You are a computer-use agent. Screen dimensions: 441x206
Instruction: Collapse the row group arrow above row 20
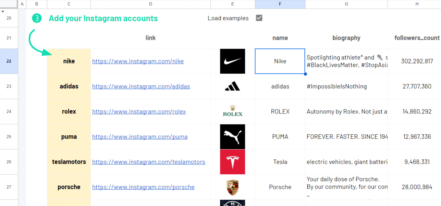click(x=3, y=12)
